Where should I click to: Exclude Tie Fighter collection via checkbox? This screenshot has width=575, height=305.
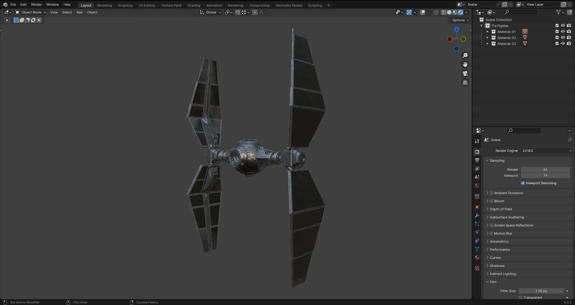557,25
